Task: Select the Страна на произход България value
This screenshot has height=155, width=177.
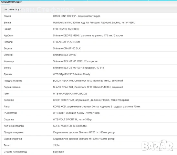Action: tap(58, 152)
